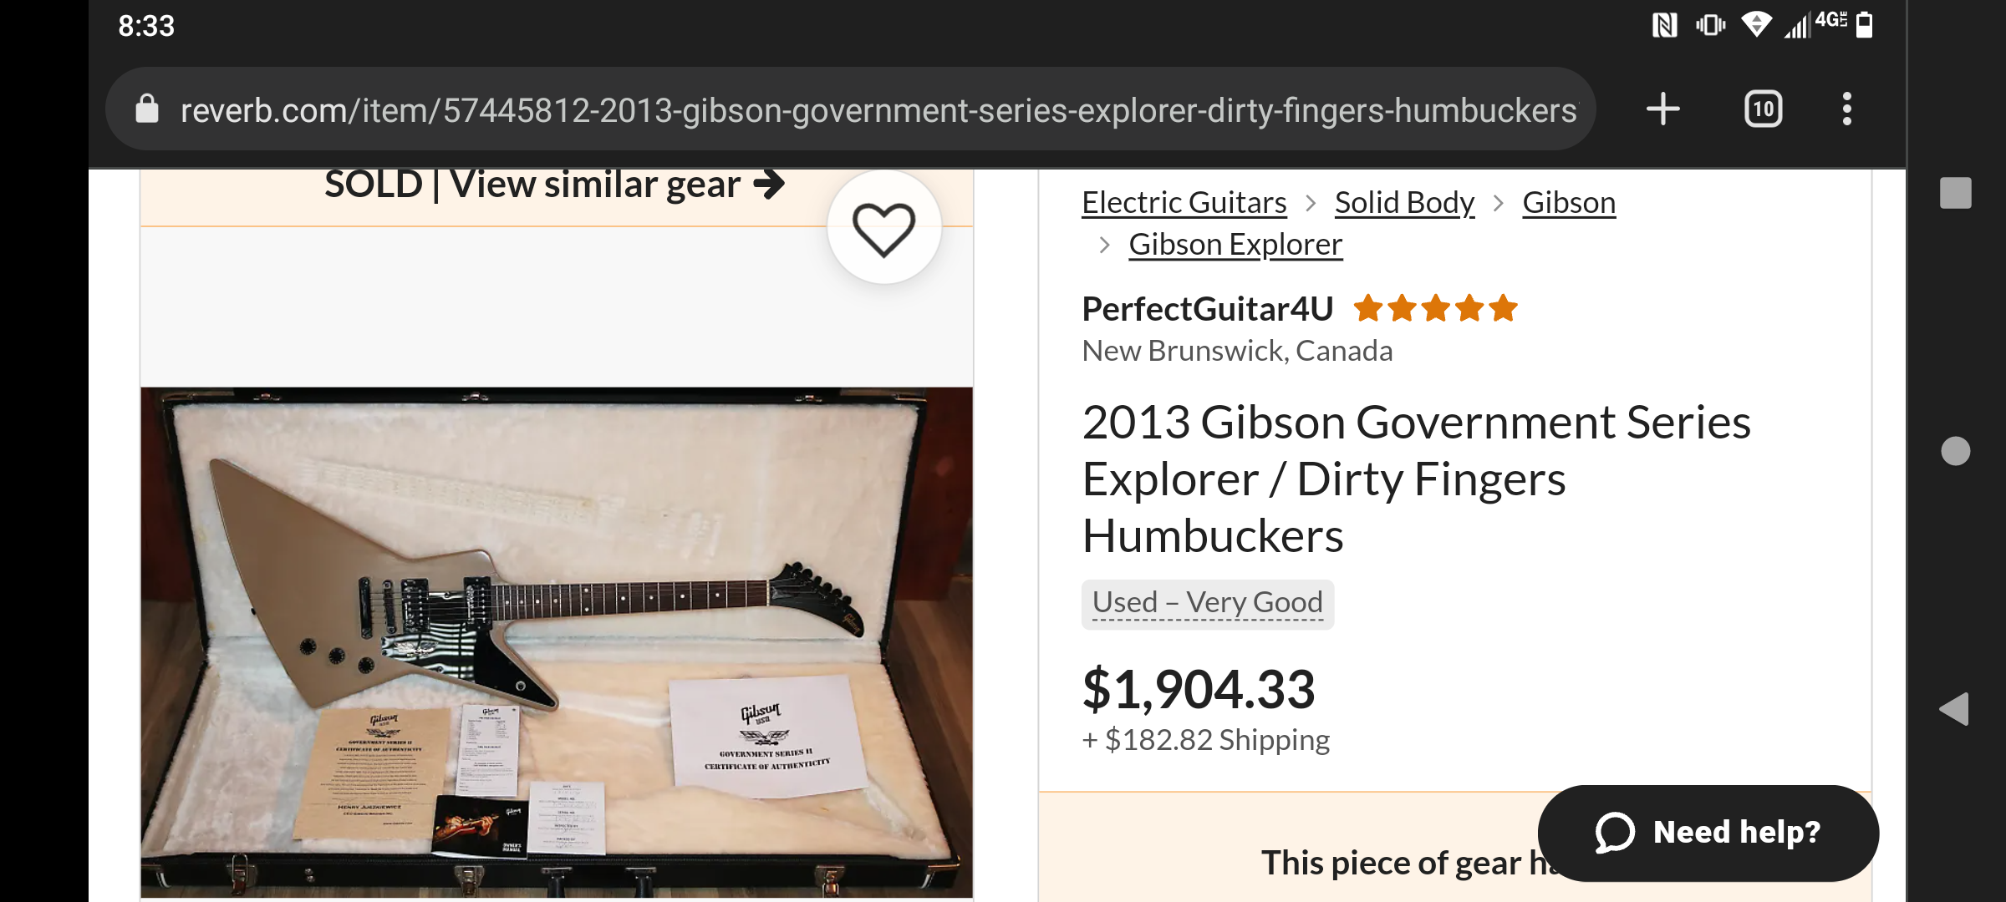This screenshot has width=2006, height=902.
Task: Open a new browser tab
Action: [x=1662, y=109]
